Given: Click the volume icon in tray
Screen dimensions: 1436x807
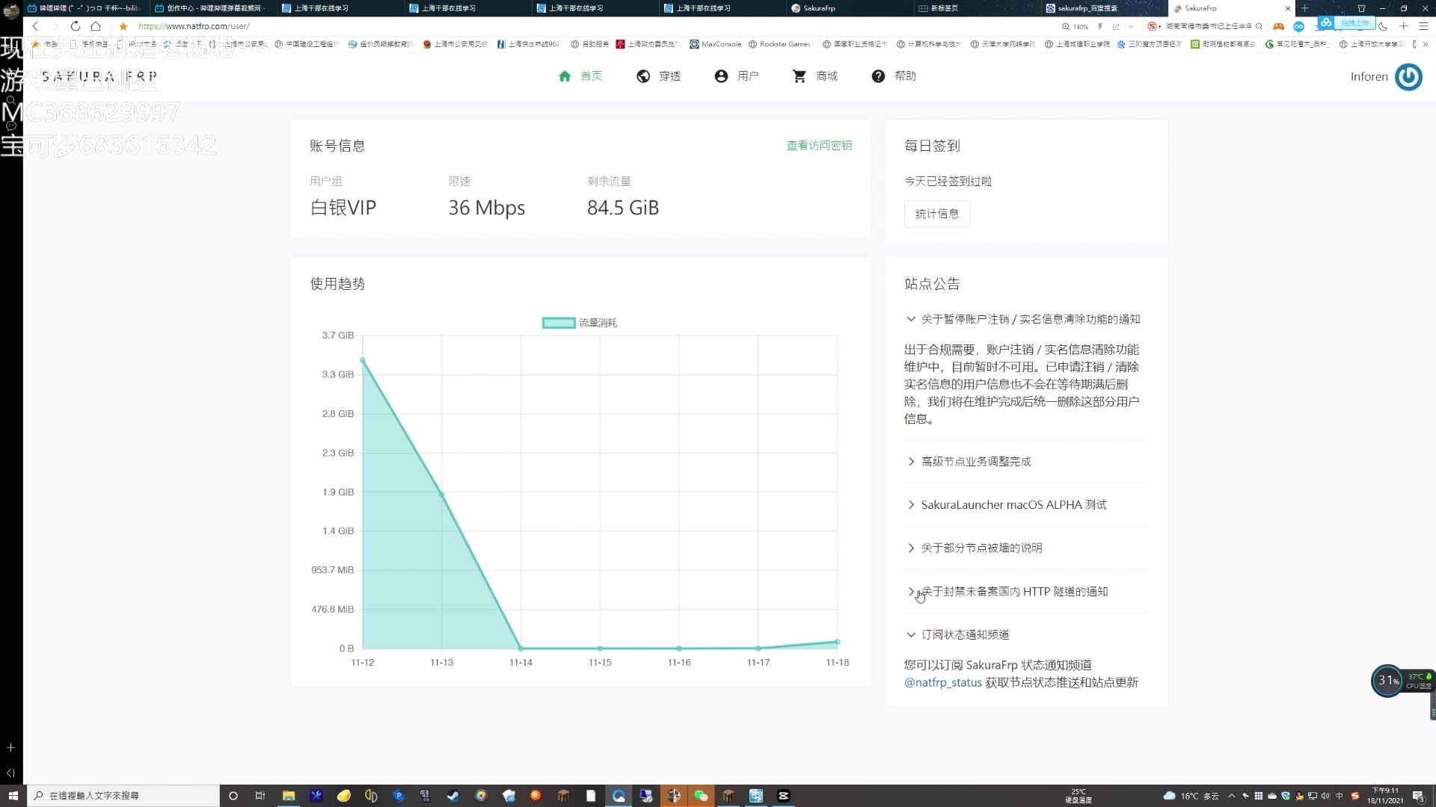Looking at the screenshot, I should (x=1326, y=796).
